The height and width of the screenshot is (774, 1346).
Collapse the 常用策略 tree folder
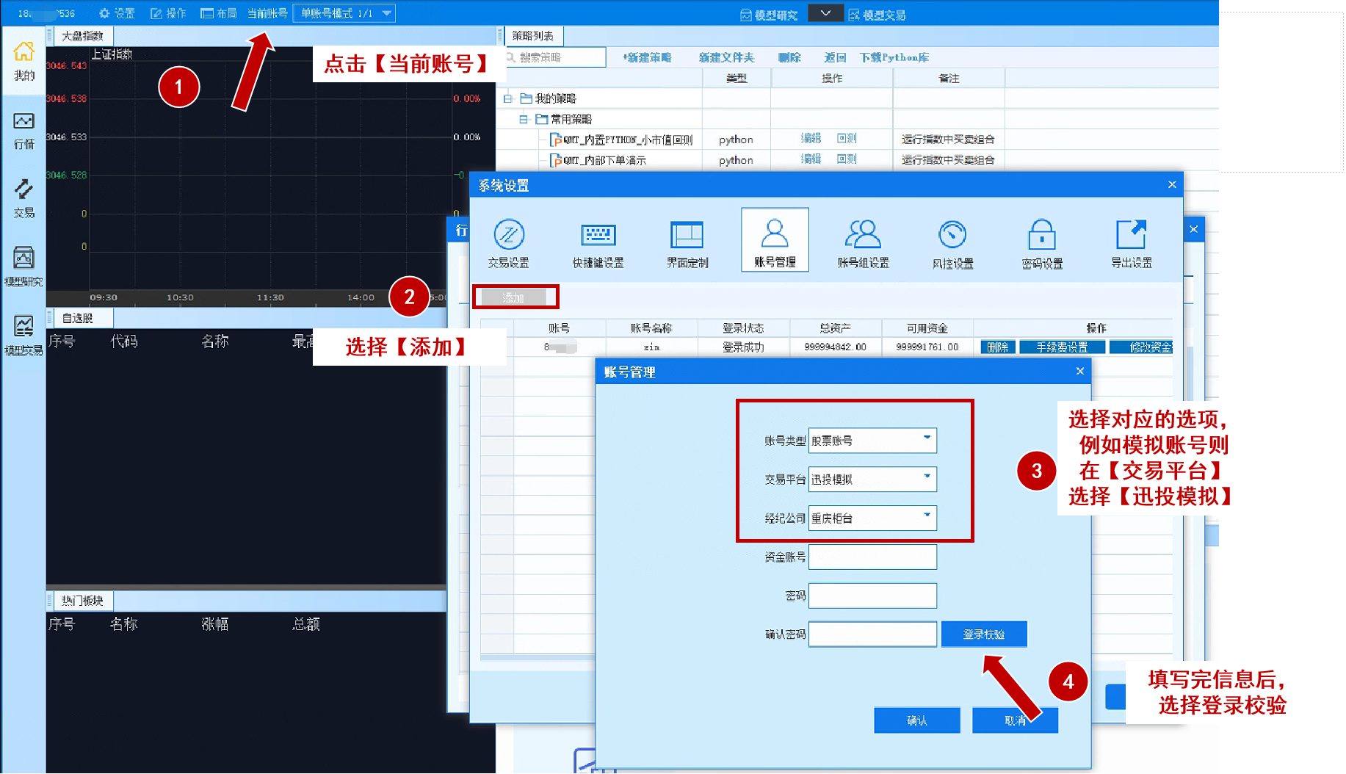coord(523,119)
